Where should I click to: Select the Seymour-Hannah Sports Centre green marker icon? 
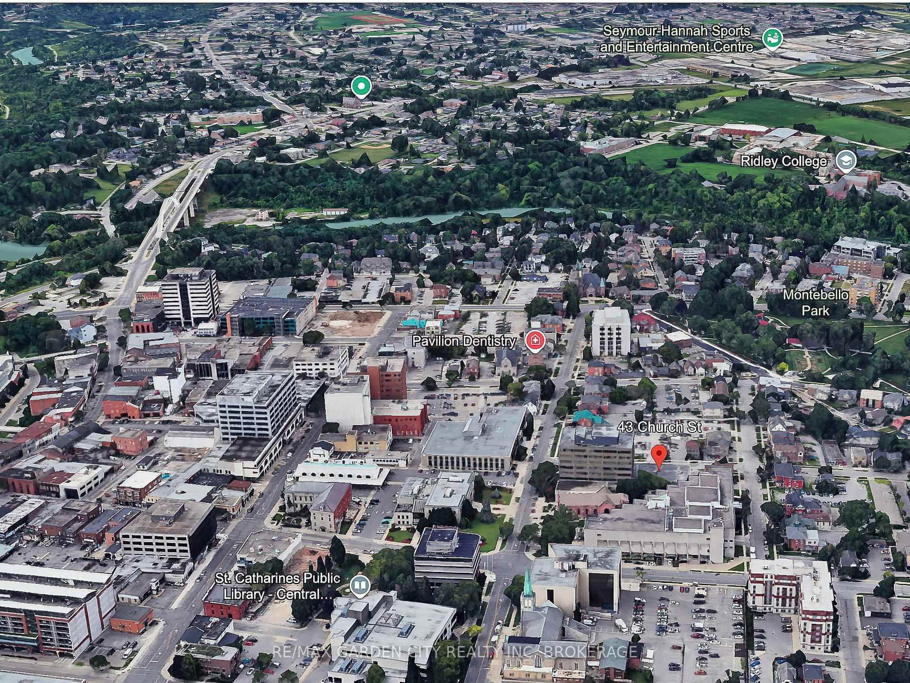tap(772, 39)
